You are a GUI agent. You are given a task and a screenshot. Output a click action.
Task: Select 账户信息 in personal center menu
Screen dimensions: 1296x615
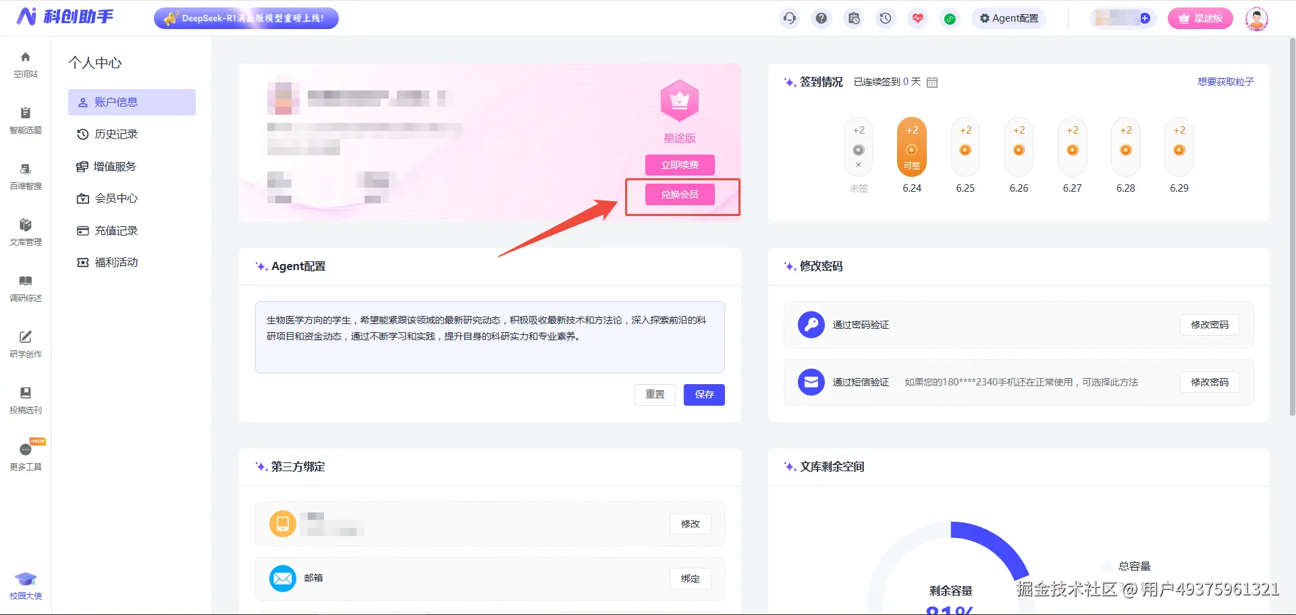(x=132, y=102)
